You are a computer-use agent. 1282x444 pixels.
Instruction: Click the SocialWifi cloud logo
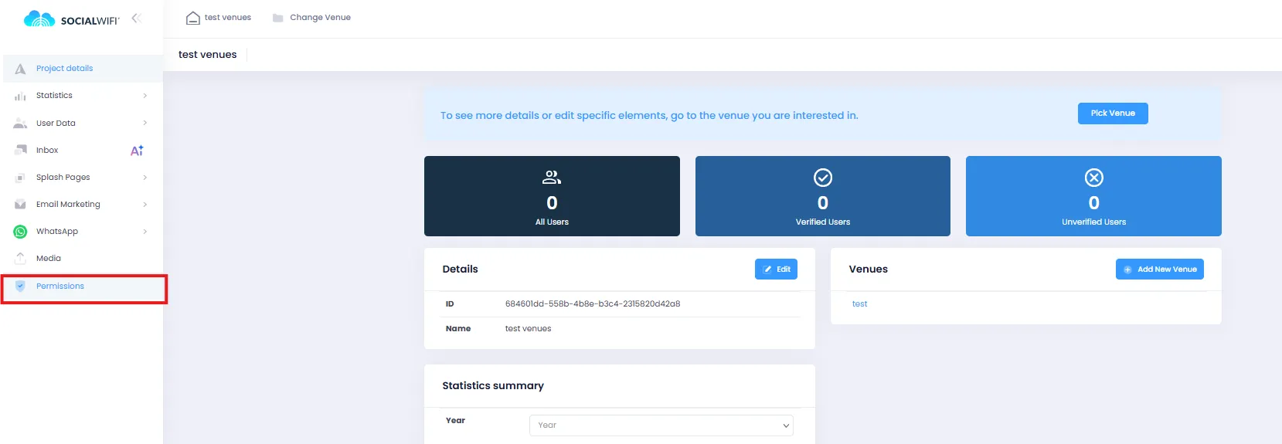coord(39,19)
